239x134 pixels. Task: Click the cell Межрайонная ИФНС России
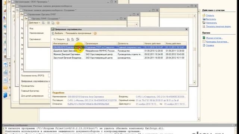[x=101, y=51]
